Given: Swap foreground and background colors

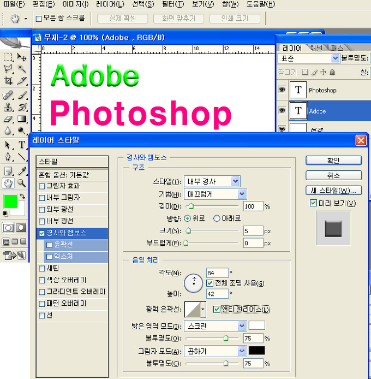Looking at the screenshot, I should [x=22, y=196].
